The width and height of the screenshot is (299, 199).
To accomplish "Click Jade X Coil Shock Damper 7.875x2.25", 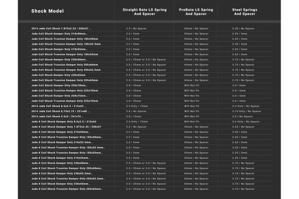I will [66, 127].
